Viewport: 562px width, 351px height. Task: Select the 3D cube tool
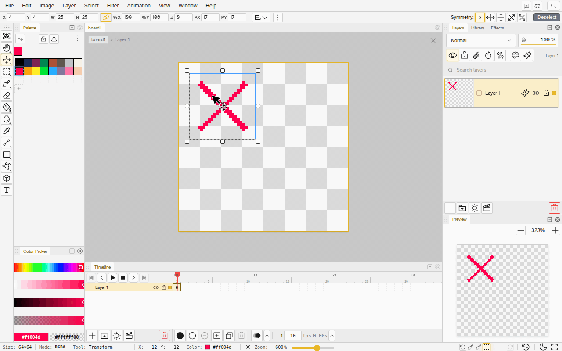pyautogui.click(x=7, y=178)
